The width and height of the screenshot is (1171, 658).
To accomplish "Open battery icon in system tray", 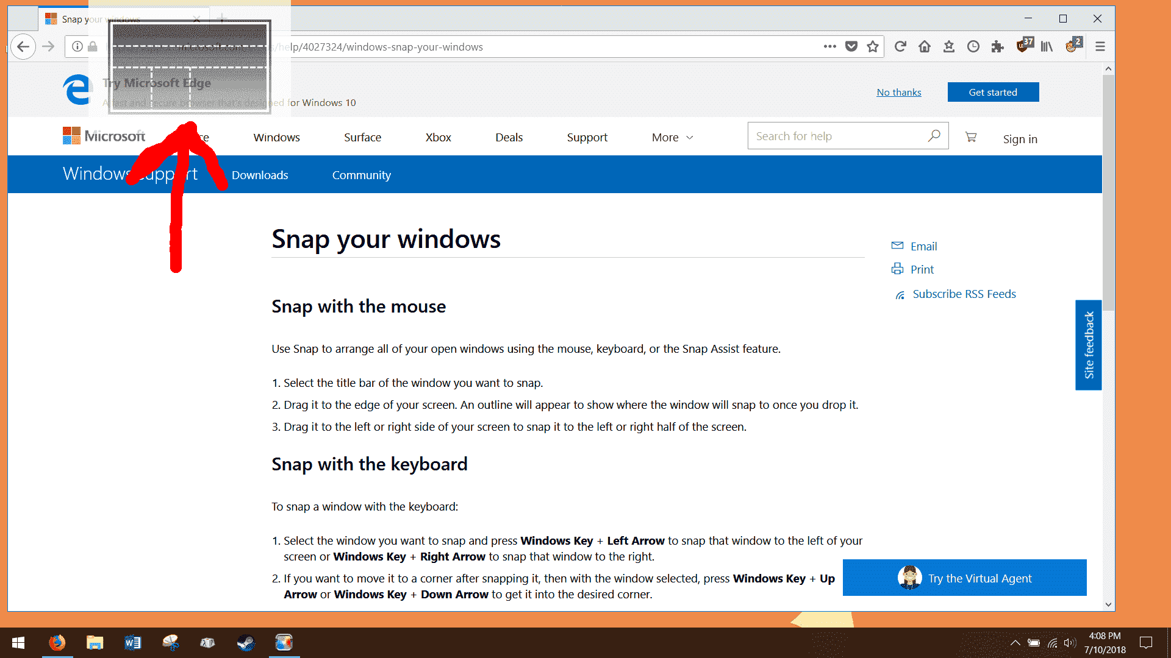I will (x=1034, y=642).
